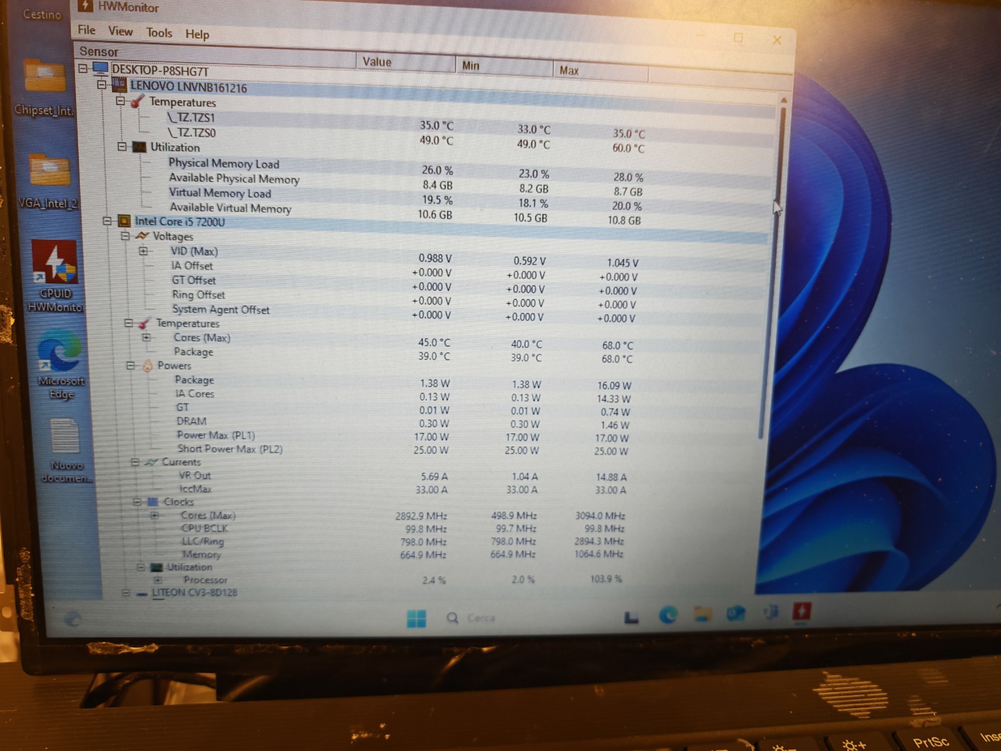Viewport: 1001px width, 751px height.
Task: Expand the Processor utilization entry
Action: click(x=158, y=580)
